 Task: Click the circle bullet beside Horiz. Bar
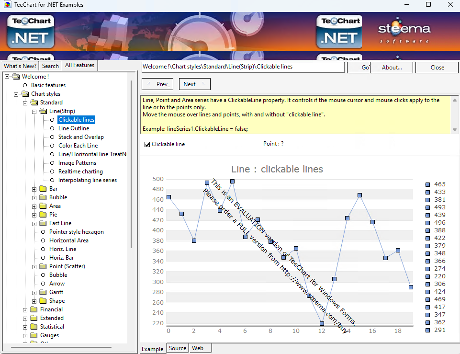tap(43, 258)
